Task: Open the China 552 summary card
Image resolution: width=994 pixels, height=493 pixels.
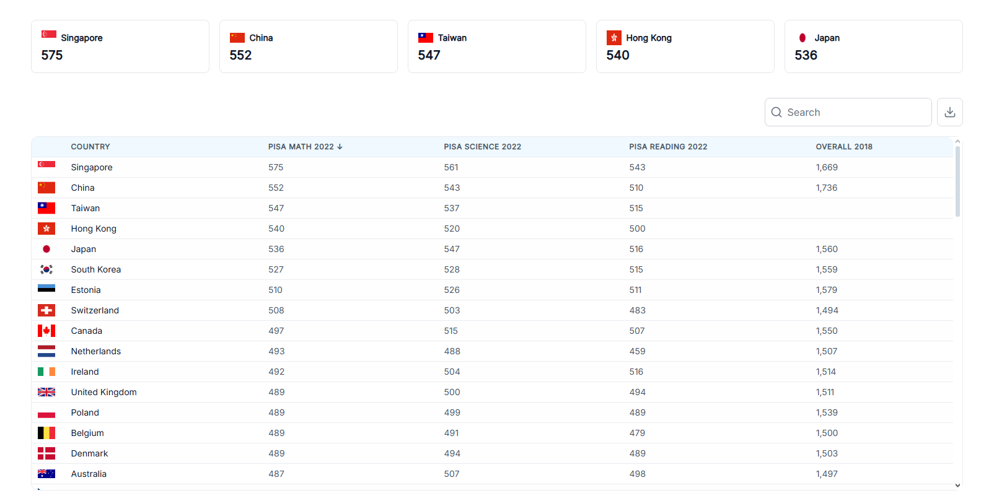Action: pos(309,46)
